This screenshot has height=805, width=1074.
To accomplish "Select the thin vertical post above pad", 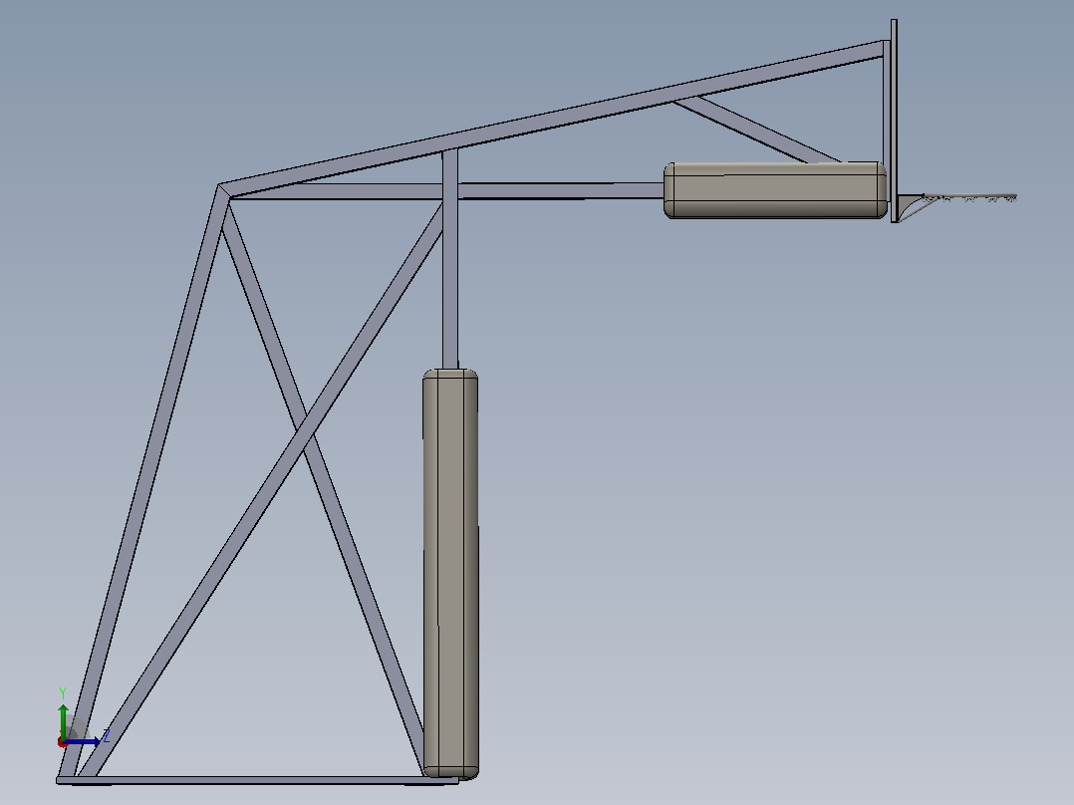I will 450,259.
